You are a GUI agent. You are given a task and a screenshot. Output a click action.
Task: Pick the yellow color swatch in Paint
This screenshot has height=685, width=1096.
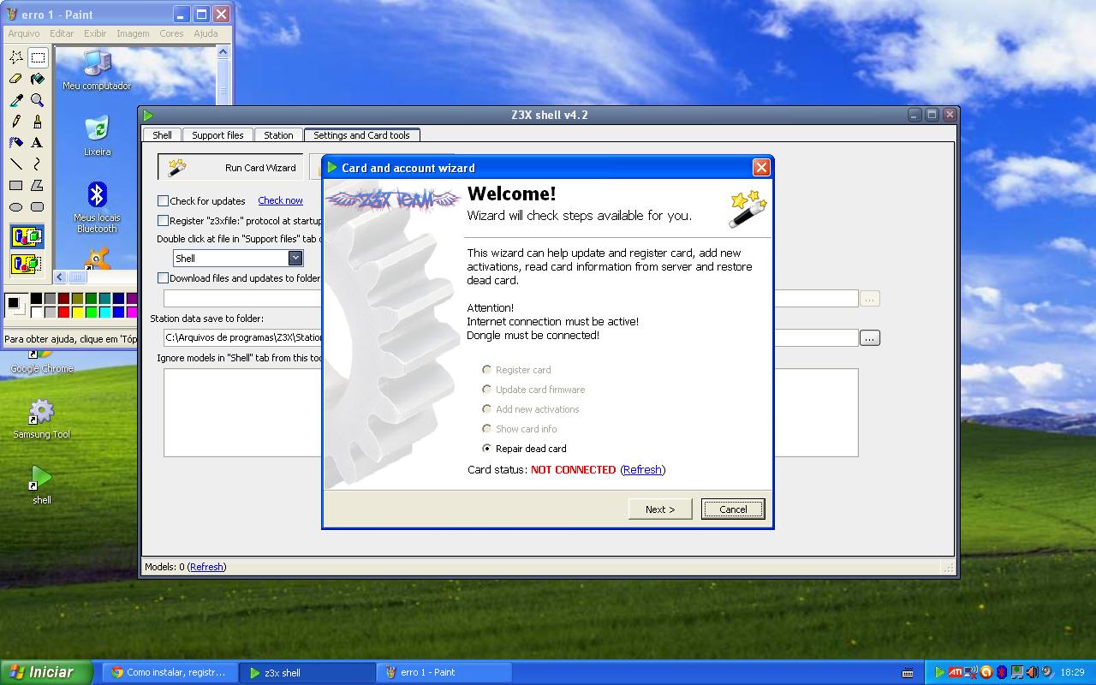pos(77,312)
